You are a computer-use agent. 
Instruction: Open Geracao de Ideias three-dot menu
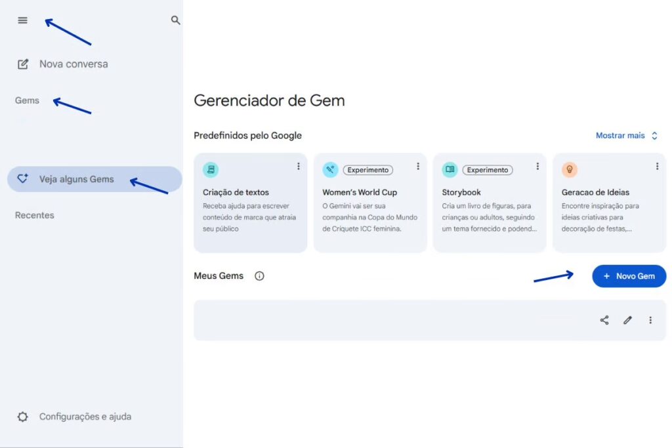click(x=657, y=167)
